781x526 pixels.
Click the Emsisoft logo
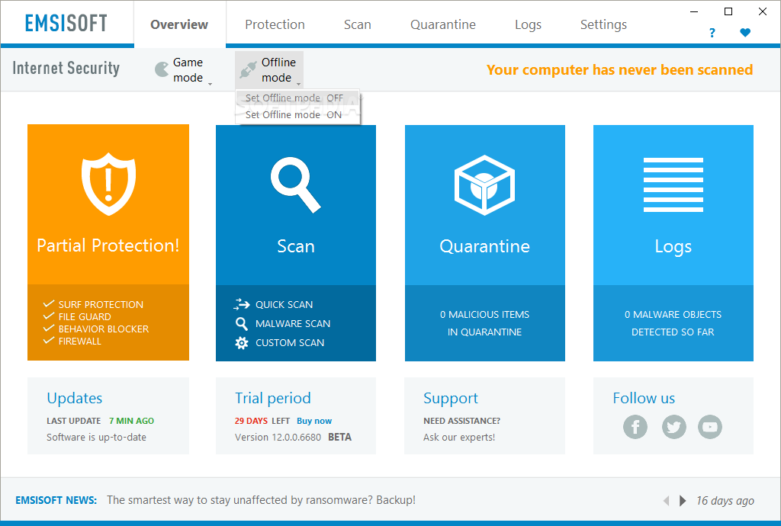tap(66, 23)
